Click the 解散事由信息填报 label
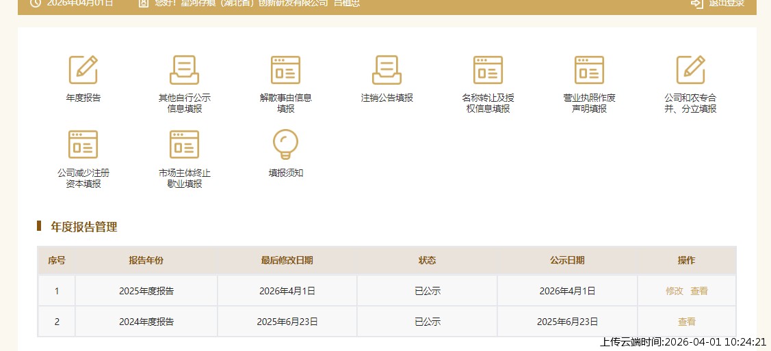Image resolution: width=771 pixels, height=351 pixels. [286, 103]
